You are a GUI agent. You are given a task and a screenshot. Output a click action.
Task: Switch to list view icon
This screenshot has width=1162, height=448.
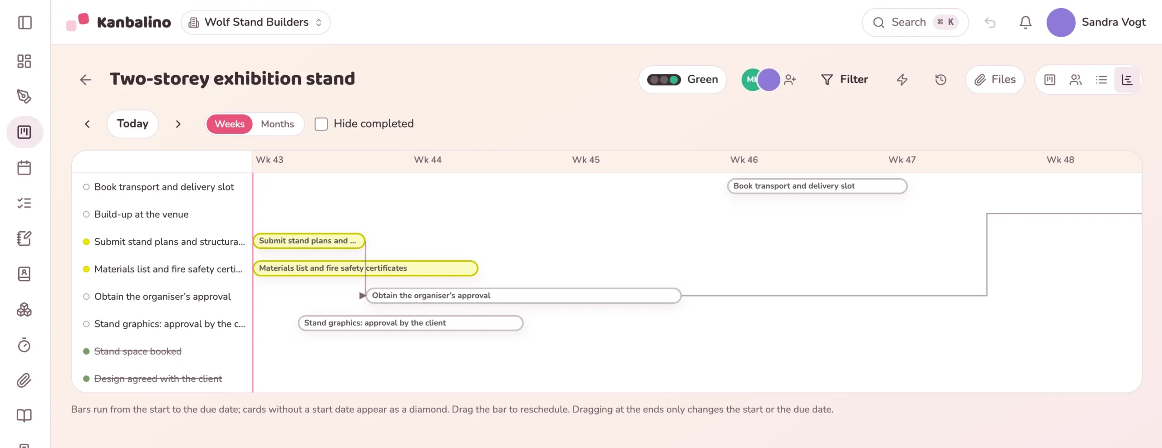[1101, 80]
